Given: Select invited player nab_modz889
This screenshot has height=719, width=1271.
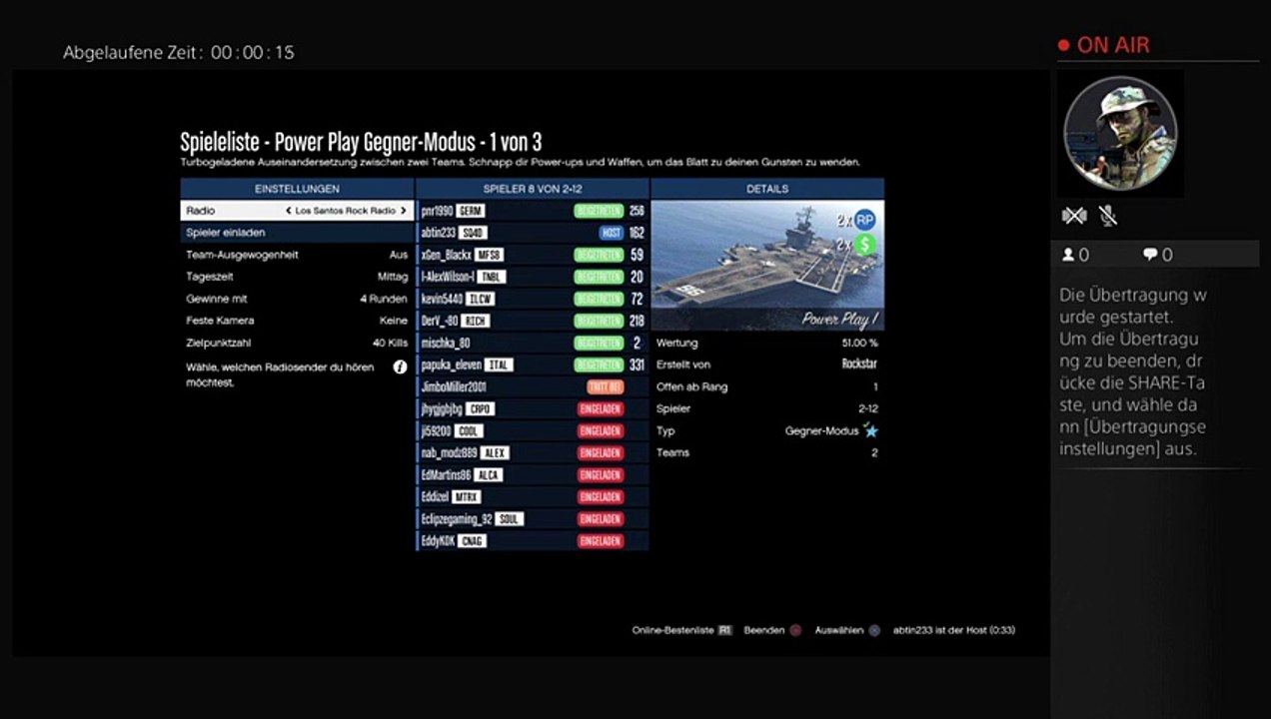Looking at the screenshot, I should click(x=532, y=452).
